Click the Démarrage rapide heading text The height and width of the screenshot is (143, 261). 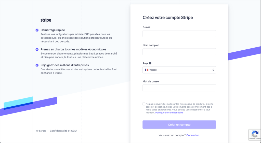tap(53, 30)
